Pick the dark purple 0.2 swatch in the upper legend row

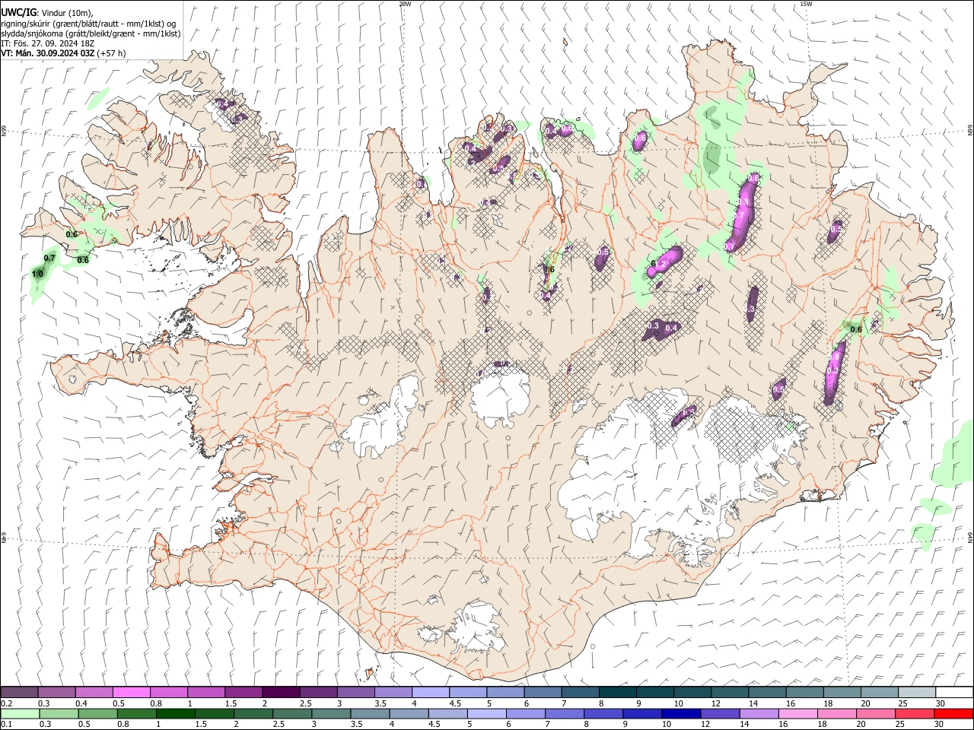(x=19, y=692)
